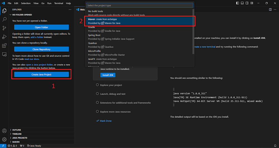
Task: Select Spring Boot project type
Action: click(x=139, y=37)
